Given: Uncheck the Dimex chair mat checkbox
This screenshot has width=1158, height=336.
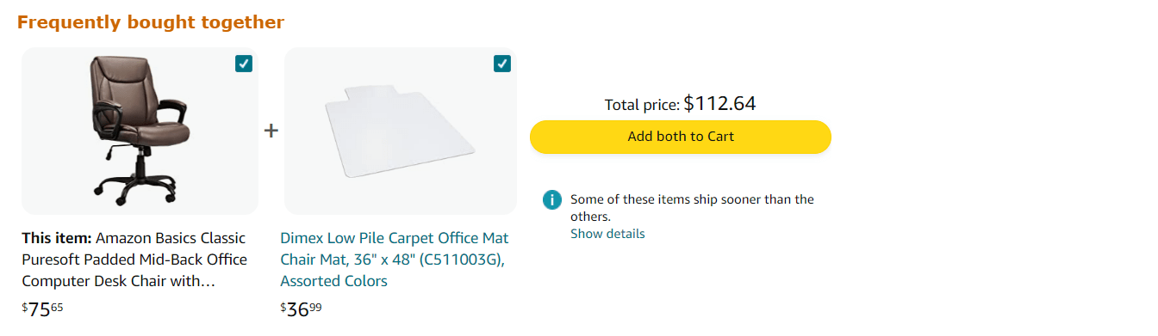Looking at the screenshot, I should (x=502, y=64).
